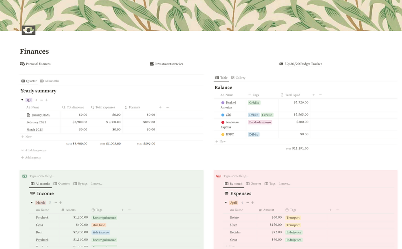Click the Type something field in Income callout
The height and width of the screenshot is (249, 402).
[x=42, y=176]
